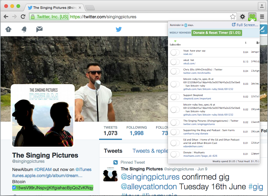Click the 0.64 amount for Voat
The height and width of the screenshot is (196, 268).
click(246, 52)
